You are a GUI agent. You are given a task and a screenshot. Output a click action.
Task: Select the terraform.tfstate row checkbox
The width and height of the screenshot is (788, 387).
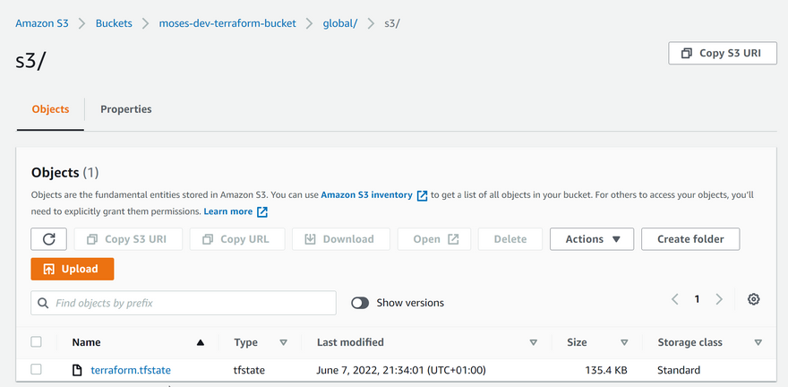click(37, 370)
